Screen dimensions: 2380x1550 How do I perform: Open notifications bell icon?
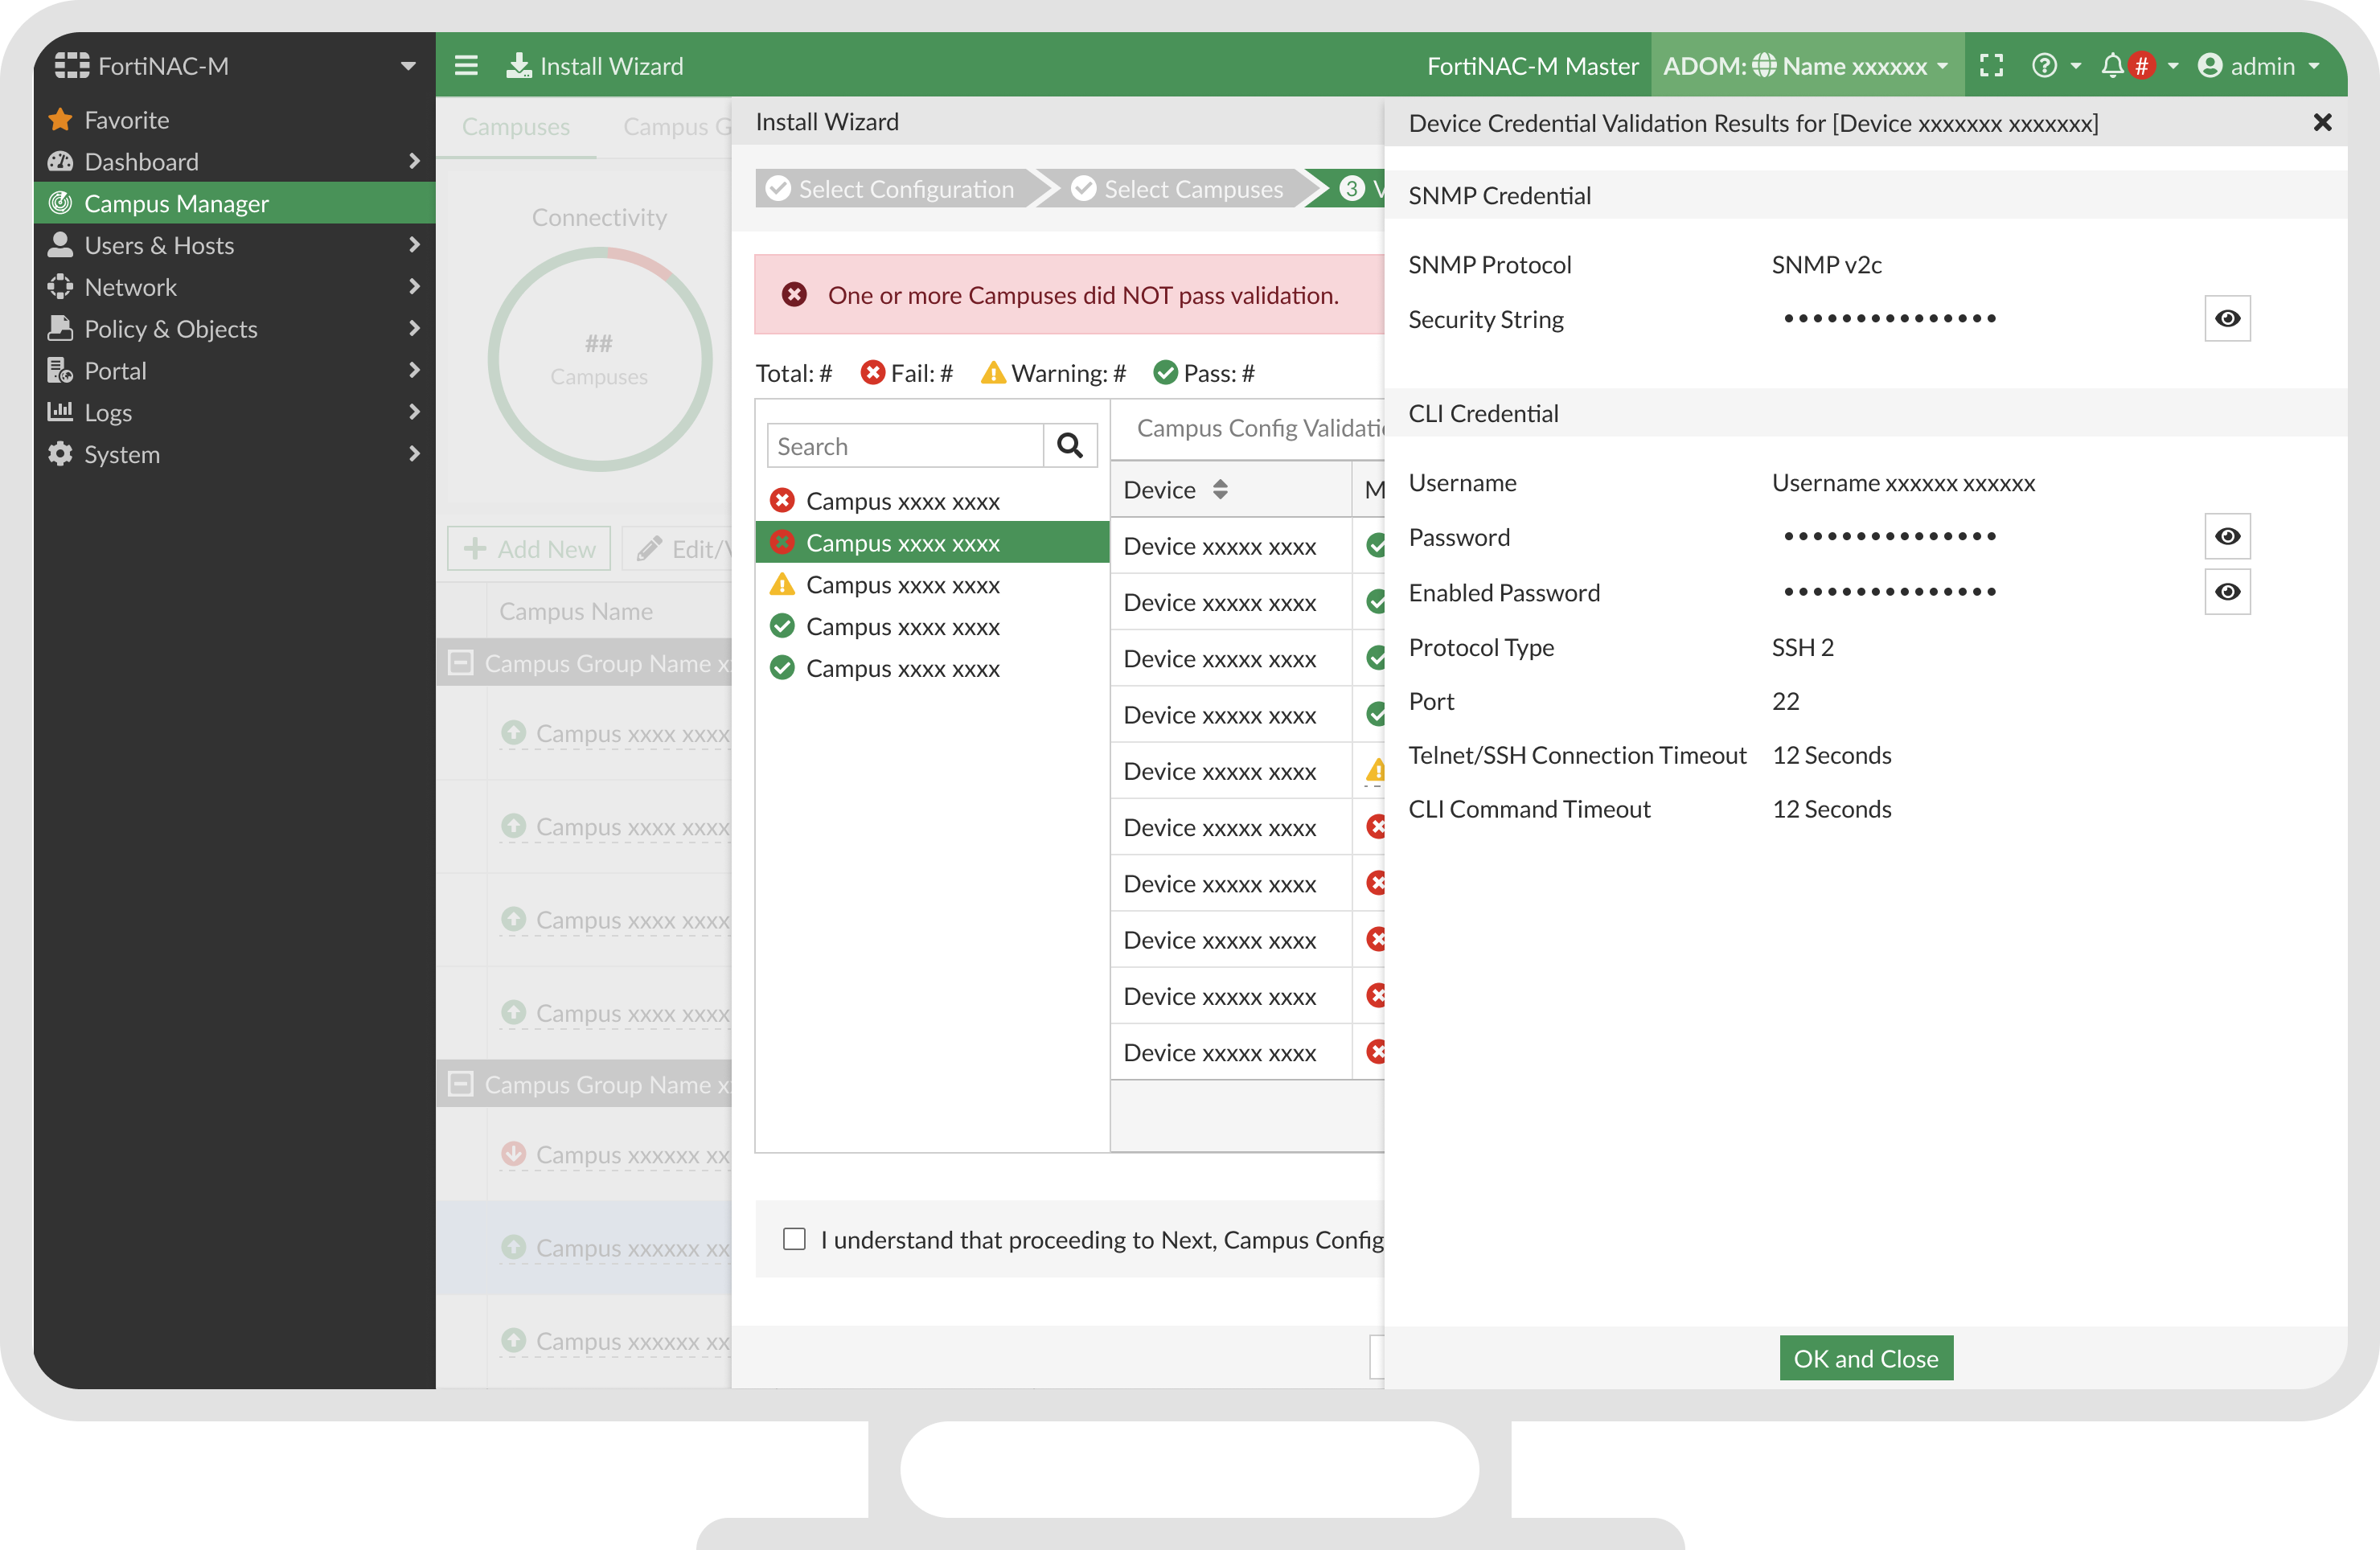click(2112, 66)
